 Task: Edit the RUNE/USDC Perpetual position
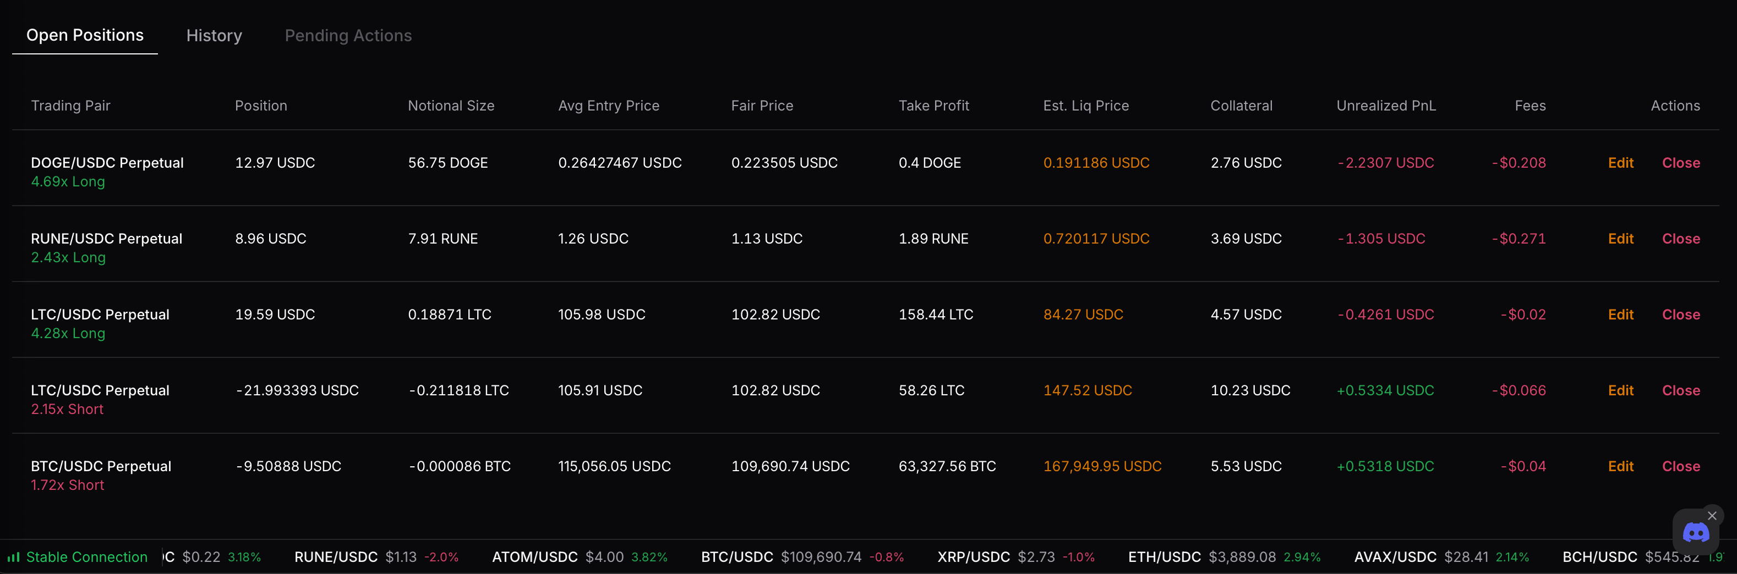pyautogui.click(x=1620, y=239)
